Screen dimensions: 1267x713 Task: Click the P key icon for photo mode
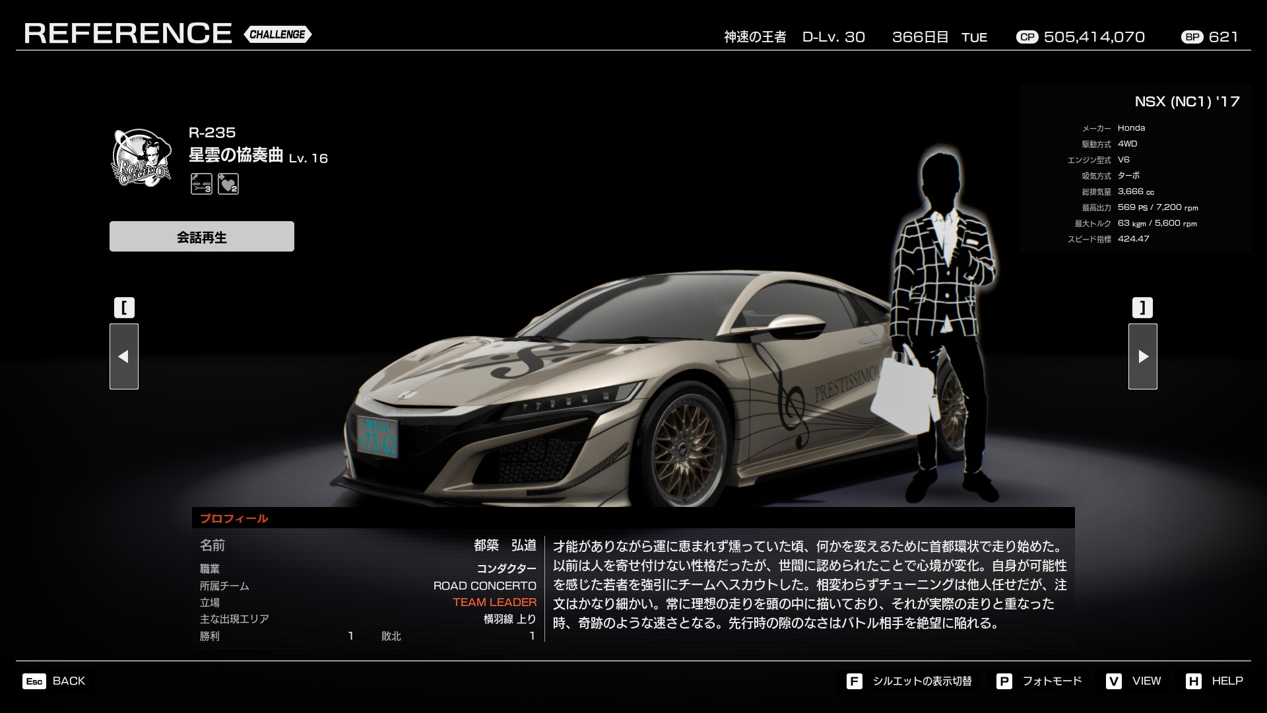pyautogui.click(x=1004, y=681)
